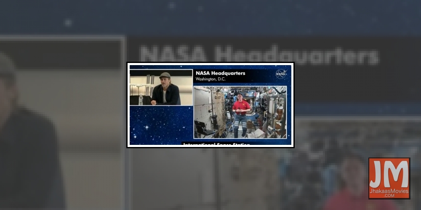
Task: Open the left video feed panel
Action: [161, 87]
